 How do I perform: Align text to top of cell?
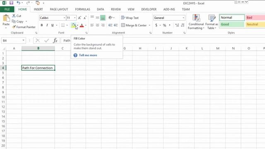coord(92,17)
